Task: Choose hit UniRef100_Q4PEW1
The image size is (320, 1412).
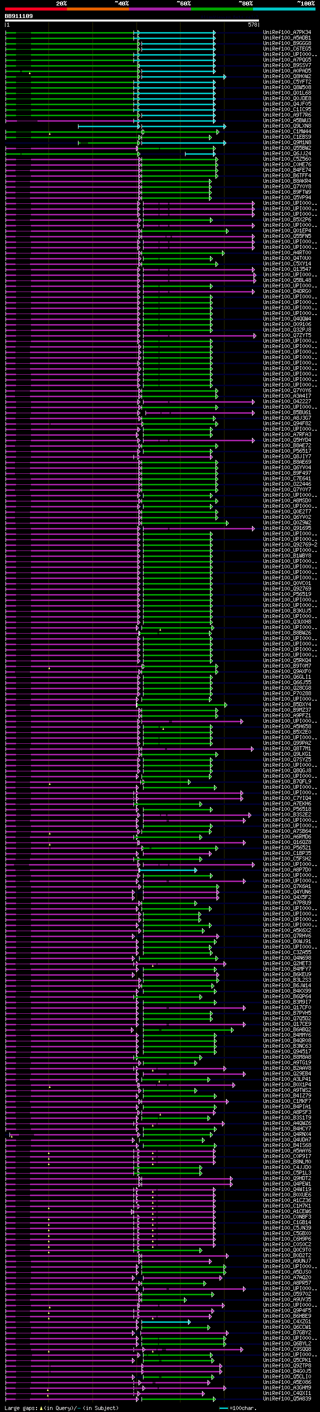Action: [287, 1184]
